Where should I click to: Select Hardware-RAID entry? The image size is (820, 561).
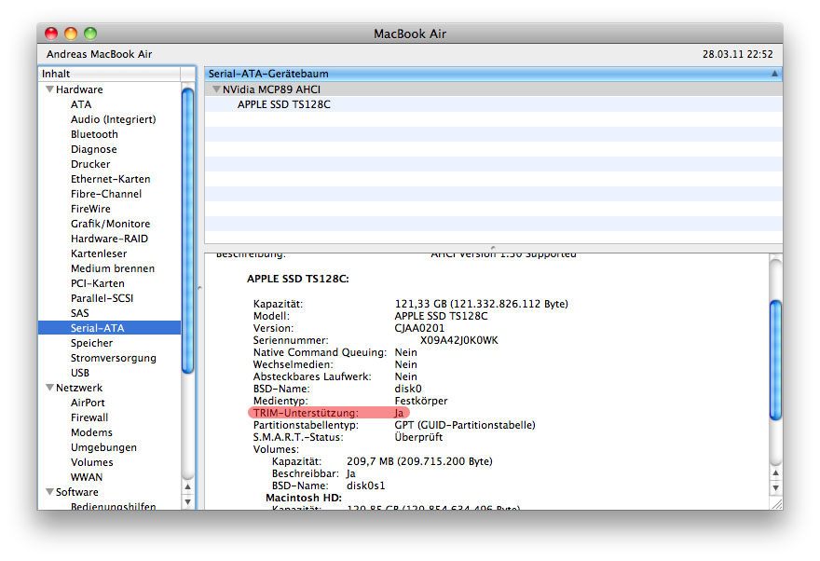(x=109, y=239)
